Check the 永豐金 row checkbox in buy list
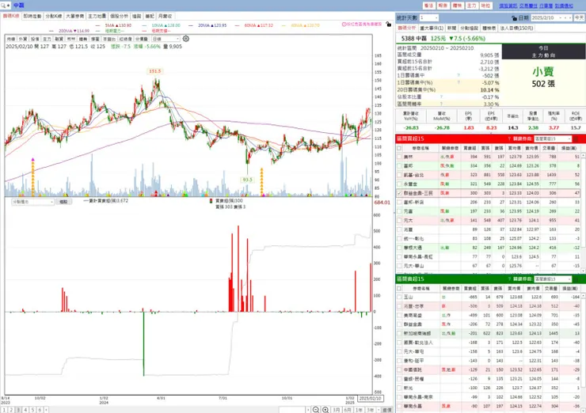586x413 pixels. coord(399,184)
